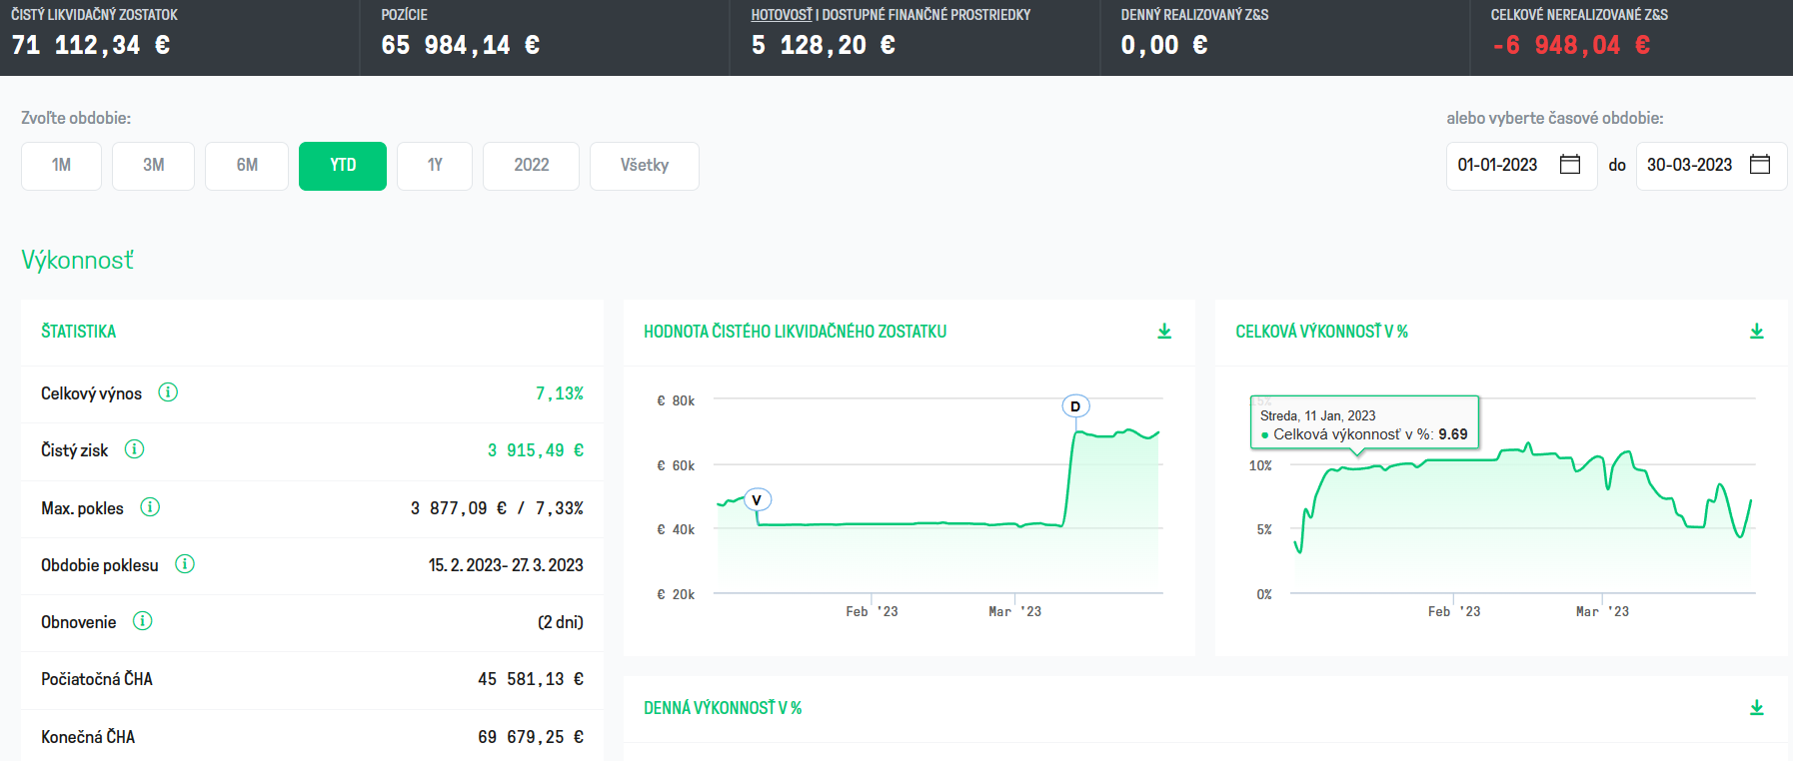Image resolution: width=1793 pixels, height=761 pixels.
Task: Select the Všetky period button
Action: (x=645, y=166)
